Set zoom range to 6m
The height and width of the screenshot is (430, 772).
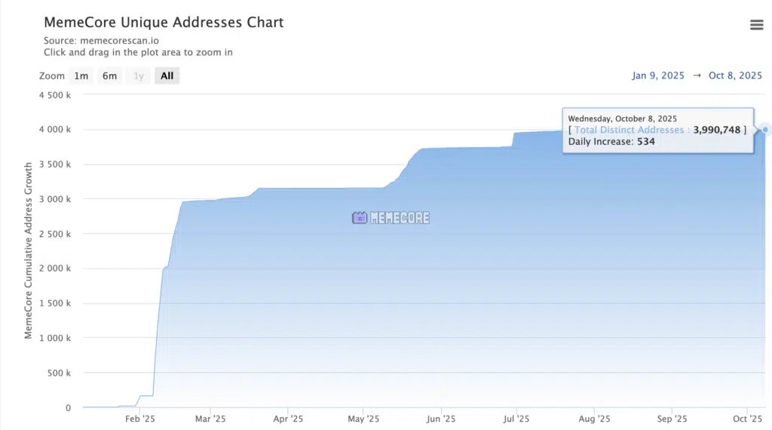[x=109, y=75]
